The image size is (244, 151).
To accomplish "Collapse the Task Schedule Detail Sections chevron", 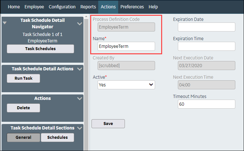I will pos(80,128).
